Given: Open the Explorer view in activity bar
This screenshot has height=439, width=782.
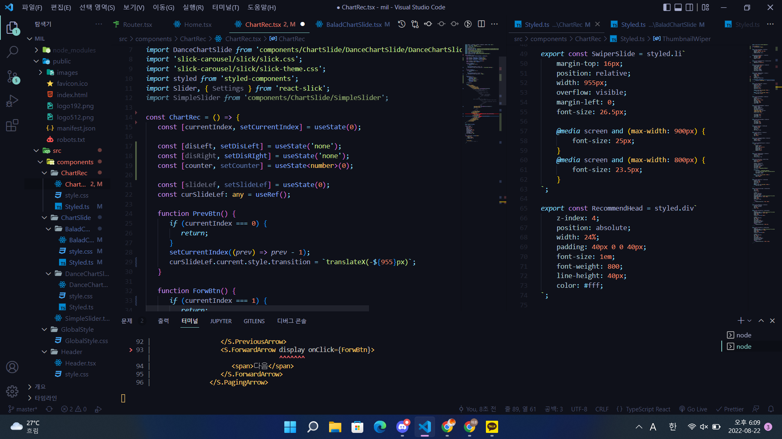Looking at the screenshot, I should 12,28.
